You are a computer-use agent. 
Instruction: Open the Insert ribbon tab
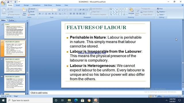point(18,5)
